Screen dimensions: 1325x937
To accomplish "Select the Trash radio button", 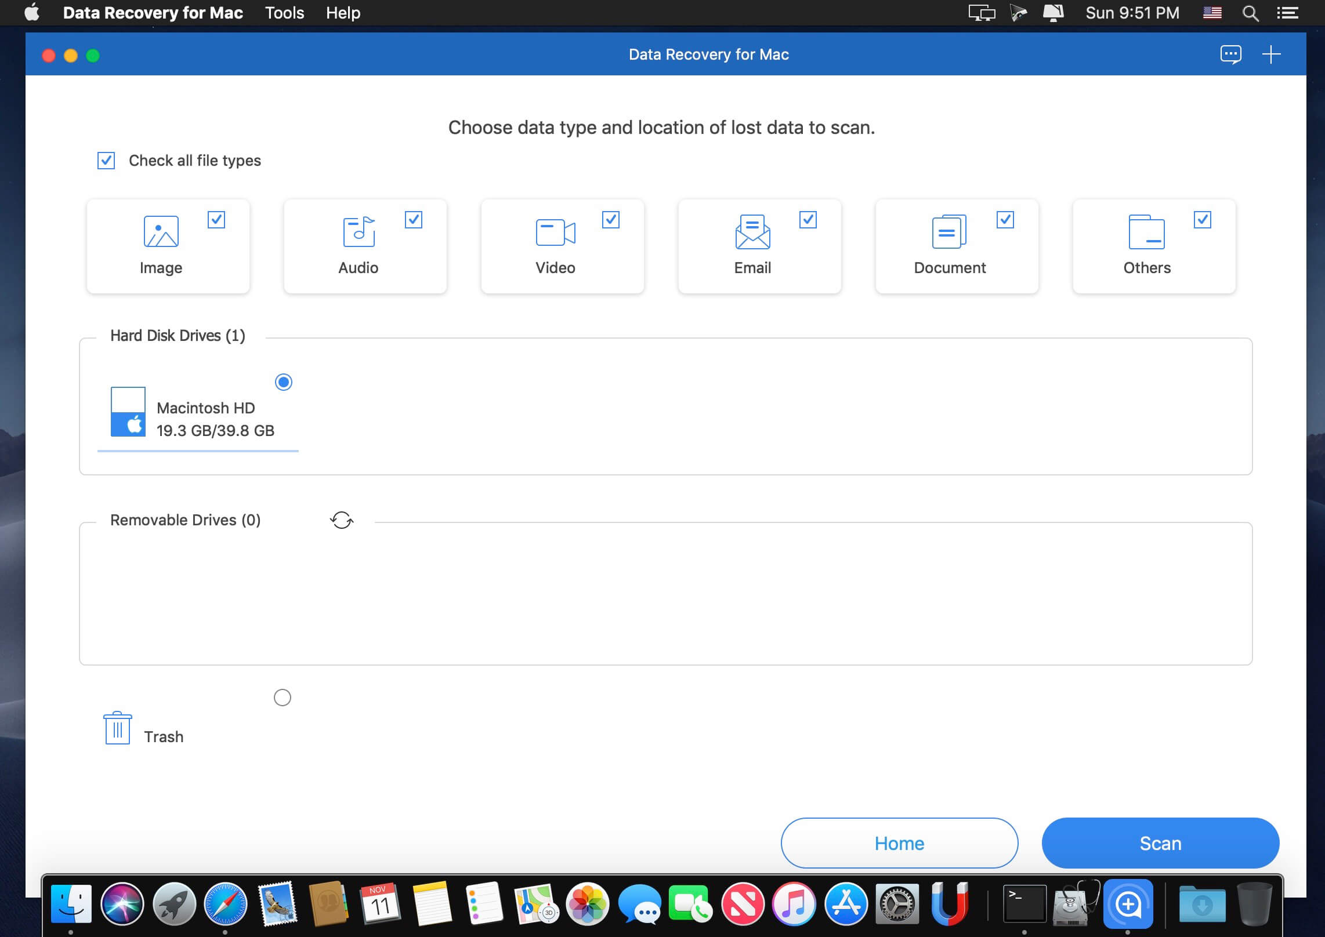I will (283, 698).
